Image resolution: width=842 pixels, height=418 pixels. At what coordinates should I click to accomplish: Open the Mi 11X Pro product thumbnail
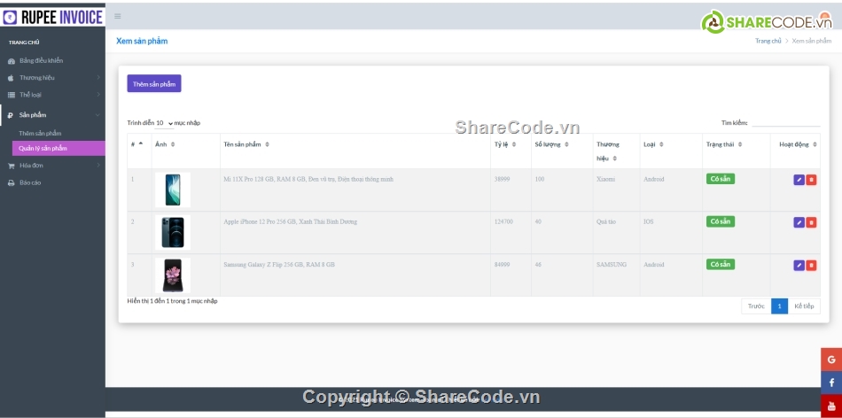click(x=173, y=190)
